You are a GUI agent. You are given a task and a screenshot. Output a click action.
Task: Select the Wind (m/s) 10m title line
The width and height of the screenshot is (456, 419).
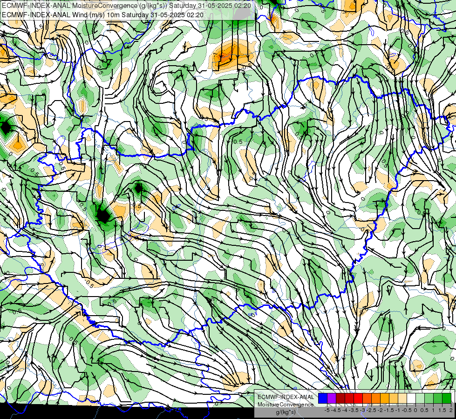102,15
